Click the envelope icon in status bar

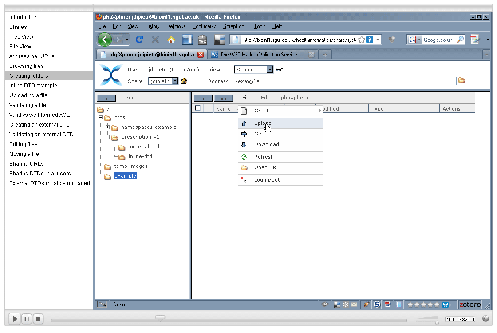point(354,305)
